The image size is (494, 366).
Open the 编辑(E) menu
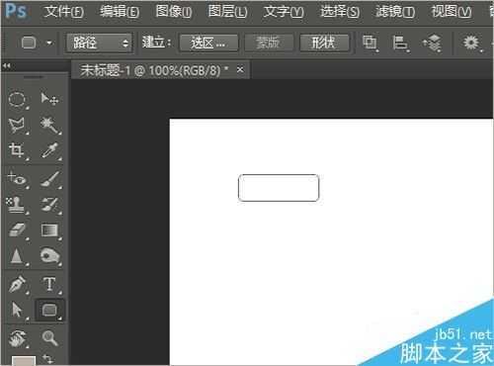tap(120, 12)
